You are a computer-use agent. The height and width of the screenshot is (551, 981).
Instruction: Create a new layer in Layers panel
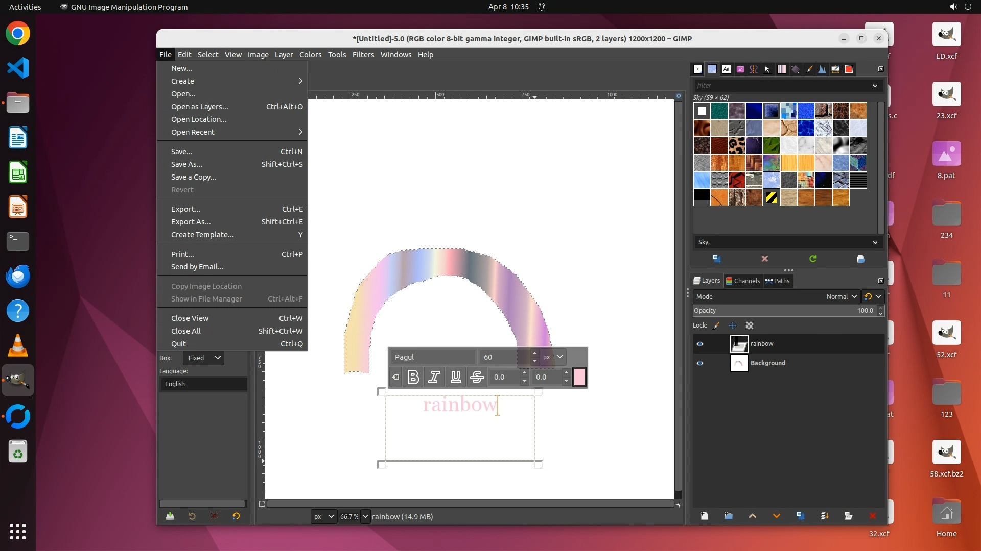704,516
